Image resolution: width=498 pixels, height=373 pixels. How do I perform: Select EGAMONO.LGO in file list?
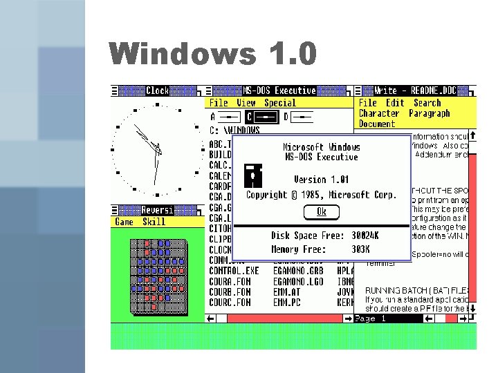pyautogui.click(x=298, y=282)
